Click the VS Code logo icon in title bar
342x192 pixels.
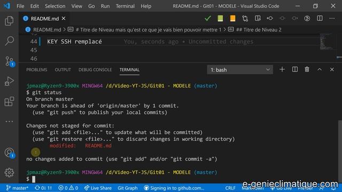click(x=7, y=6)
